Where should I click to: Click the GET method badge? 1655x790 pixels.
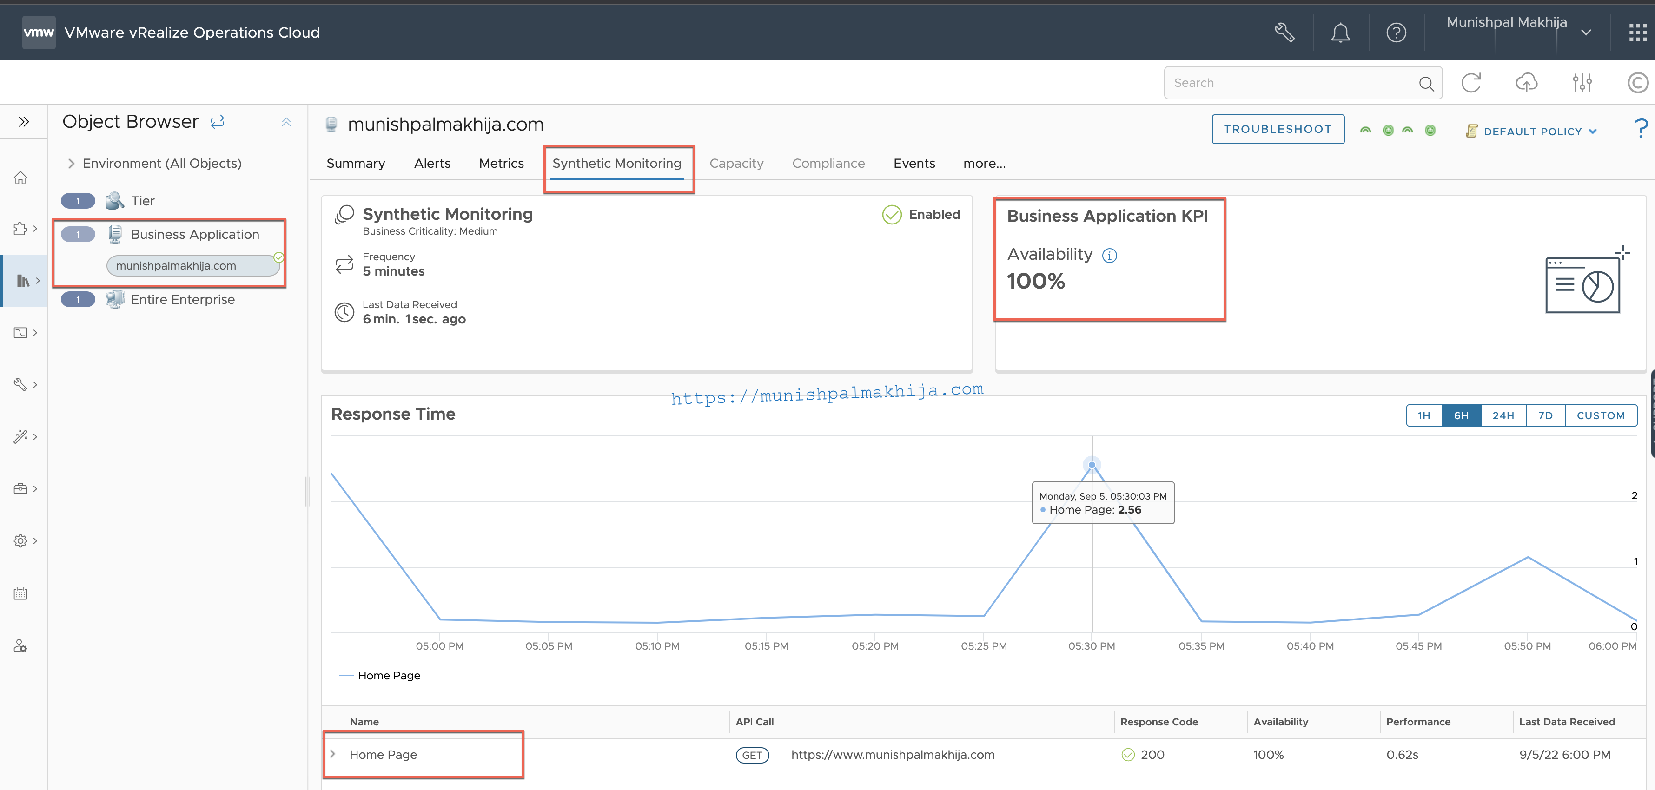[752, 755]
